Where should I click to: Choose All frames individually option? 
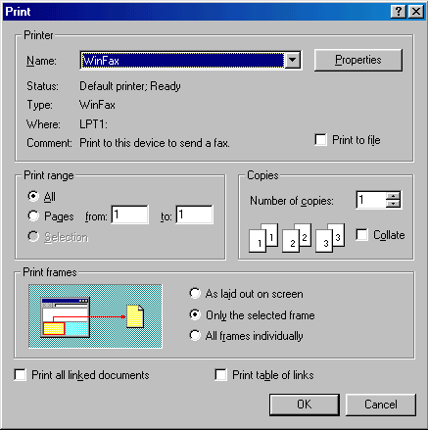pyautogui.click(x=195, y=335)
